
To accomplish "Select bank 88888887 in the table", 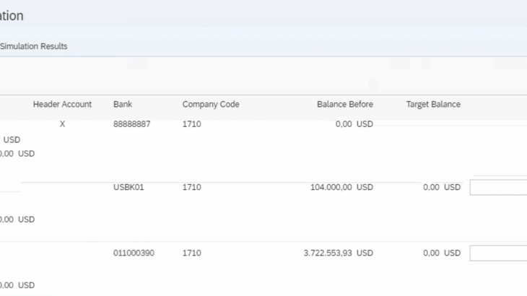I will click(131, 124).
